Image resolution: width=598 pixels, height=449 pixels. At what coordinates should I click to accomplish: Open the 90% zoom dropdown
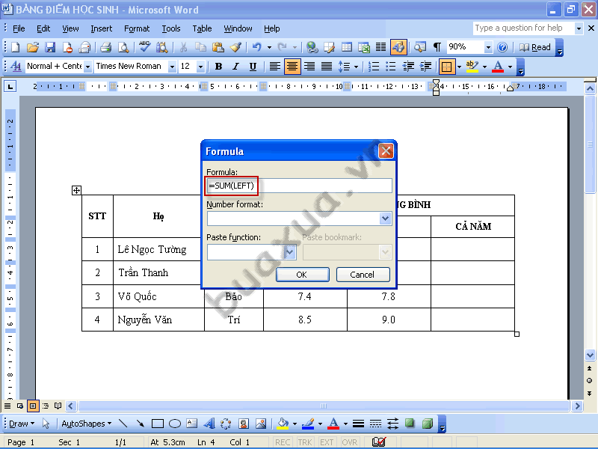click(x=488, y=47)
